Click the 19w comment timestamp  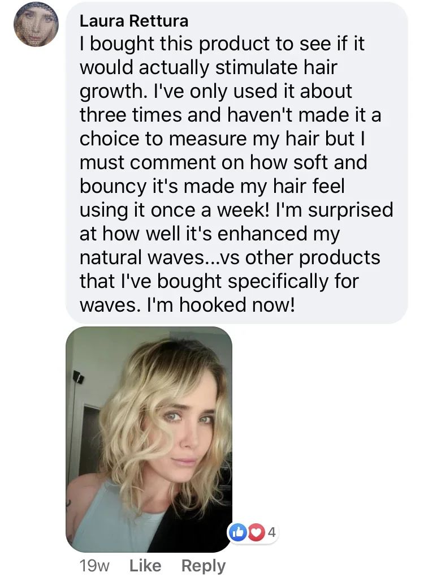[95, 565]
